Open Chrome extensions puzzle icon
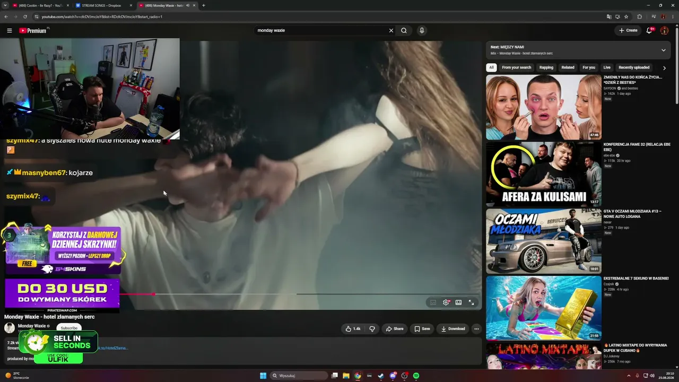 [639, 16]
